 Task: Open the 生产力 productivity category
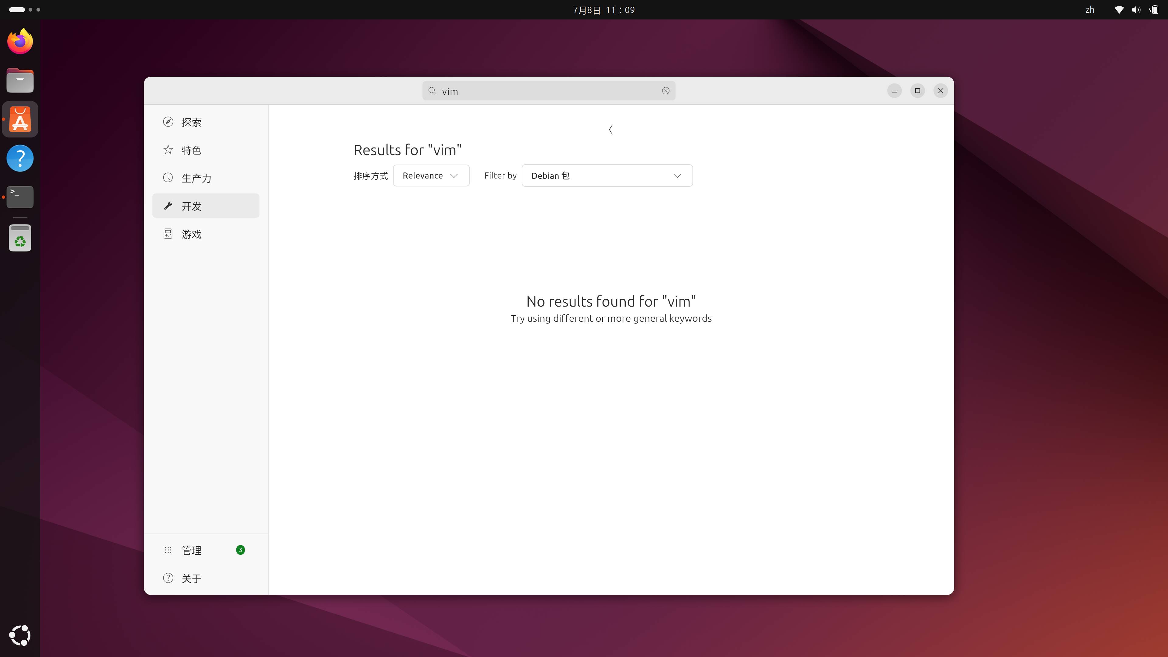(x=206, y=178)
